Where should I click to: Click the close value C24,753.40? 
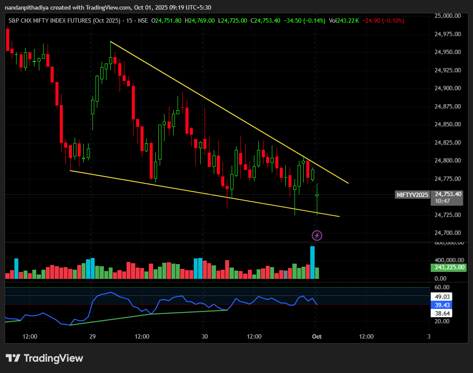(x=265, y=20)
